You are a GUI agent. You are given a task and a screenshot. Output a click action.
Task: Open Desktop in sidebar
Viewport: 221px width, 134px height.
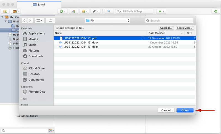click(31, 74)
